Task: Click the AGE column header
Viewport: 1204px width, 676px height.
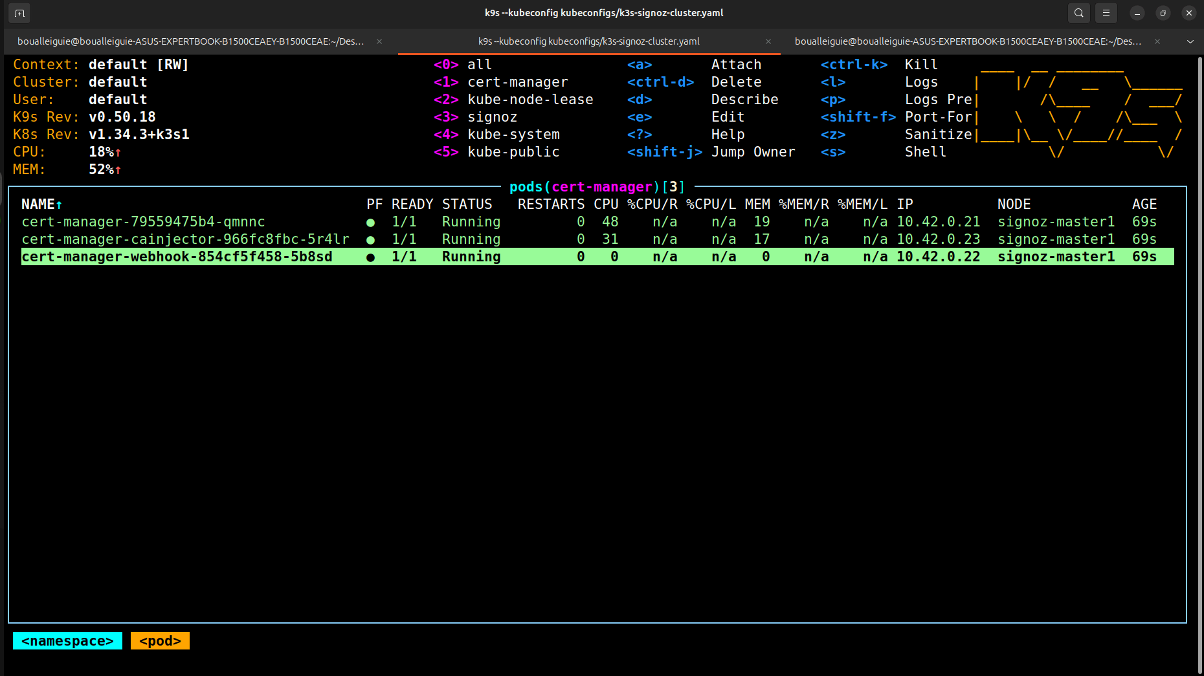Action: (x=1144, y=204)
